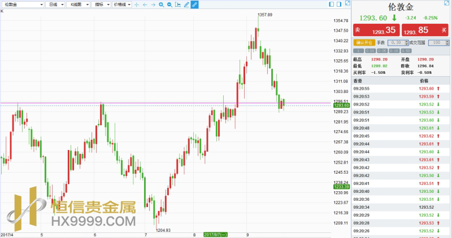Zoom in on the chart

161,5
